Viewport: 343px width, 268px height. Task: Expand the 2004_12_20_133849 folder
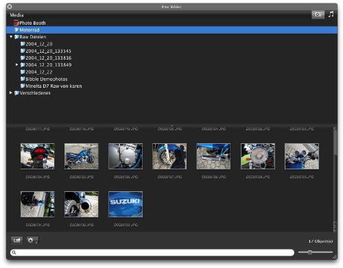coord(16,64)
